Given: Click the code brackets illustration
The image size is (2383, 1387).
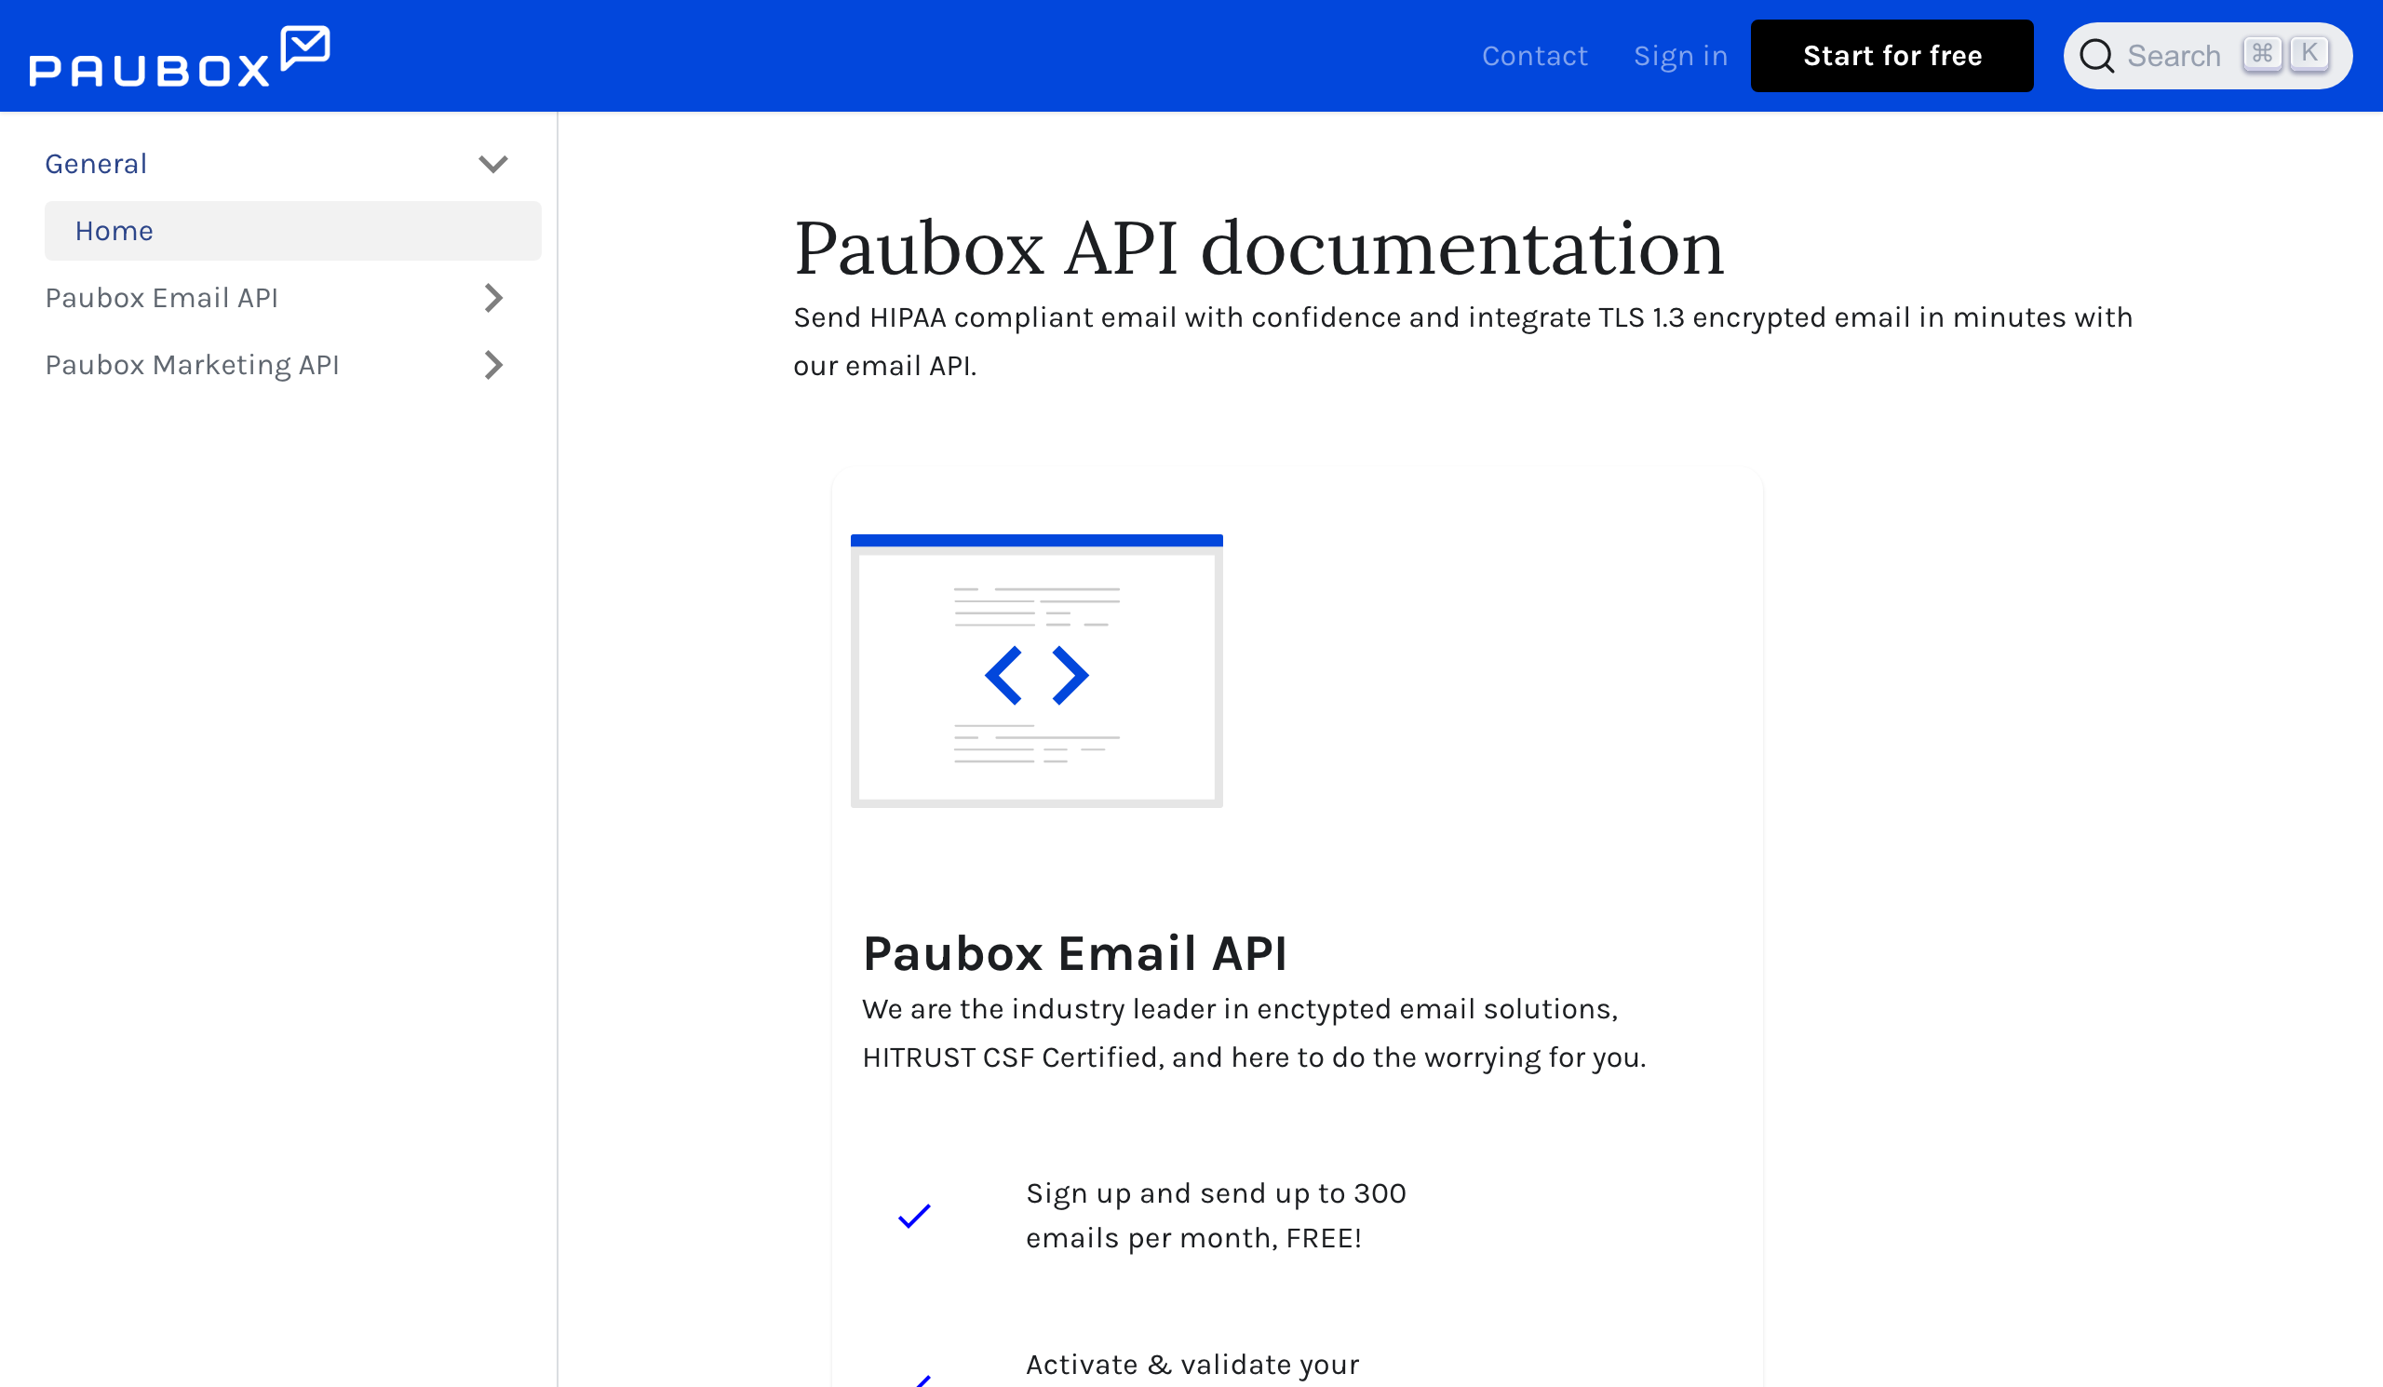Looking at the screenshot, I should (1036, 671).
